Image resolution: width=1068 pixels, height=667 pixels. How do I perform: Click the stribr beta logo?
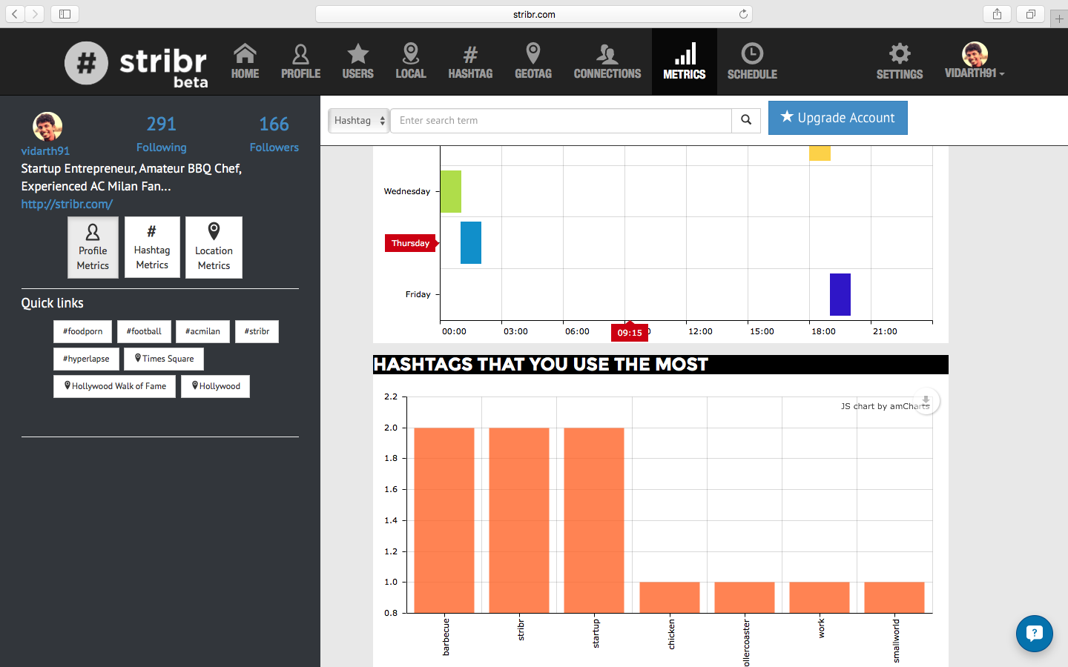point(137,64)
